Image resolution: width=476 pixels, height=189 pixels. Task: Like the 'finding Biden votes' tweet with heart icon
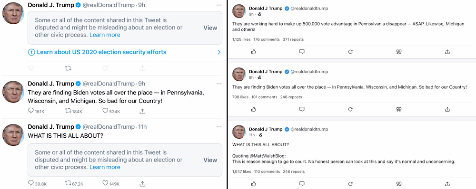(x=105, y=111)
